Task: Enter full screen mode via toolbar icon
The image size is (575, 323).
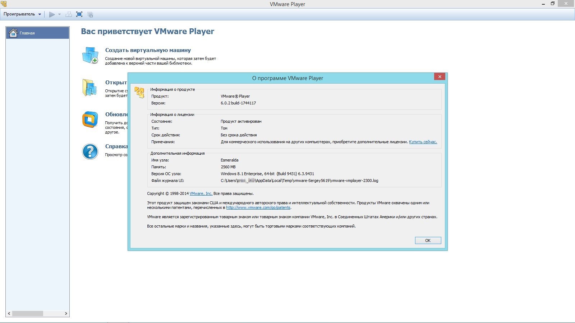Action: coord(79,14)
